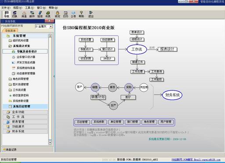Select the 导航菜单 tab
This screenshot has height=163, width=225.
10,31
